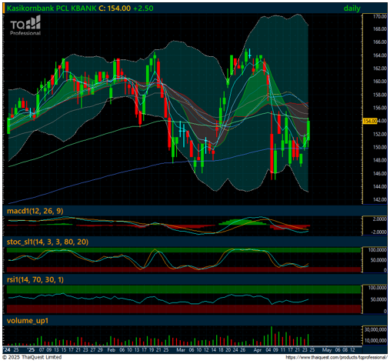Click the TQ Professional logo
The height and width of the screenshot is (364, 390).
coord(25,25)
